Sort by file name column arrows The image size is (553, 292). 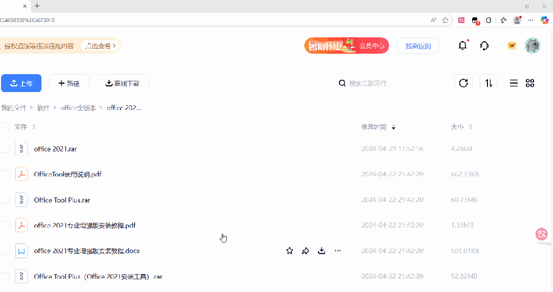(x=34, y=127)
